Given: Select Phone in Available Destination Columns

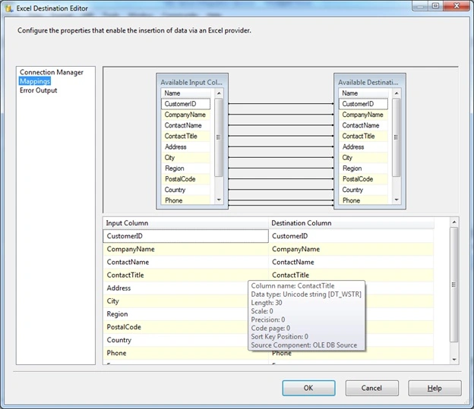Looking at the screenshot, I should coord(363,200).
